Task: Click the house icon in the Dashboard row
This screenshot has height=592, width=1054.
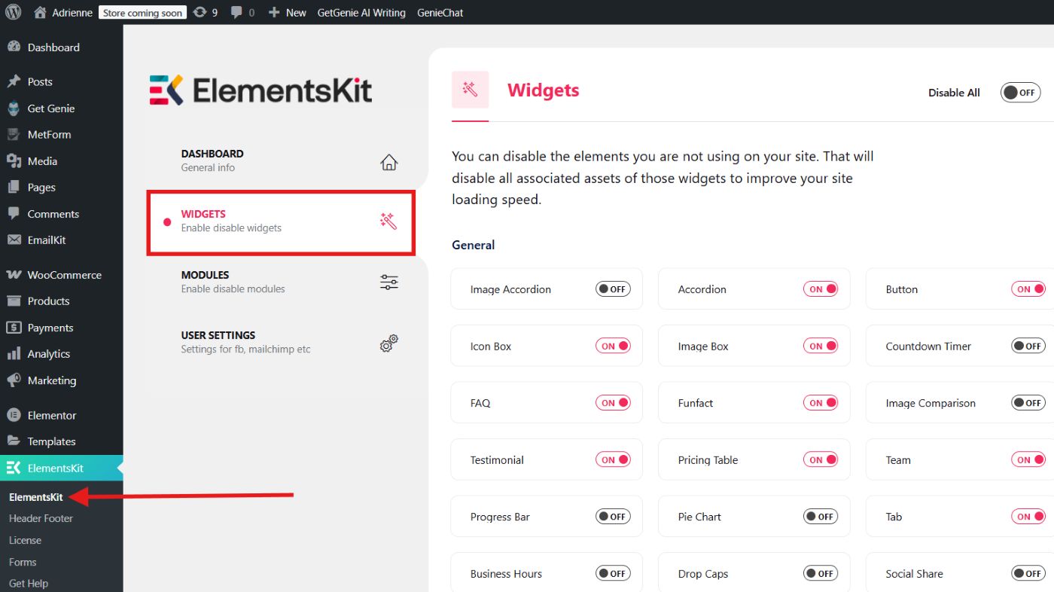Action: pos(388,162)
